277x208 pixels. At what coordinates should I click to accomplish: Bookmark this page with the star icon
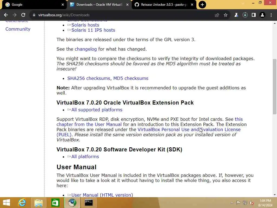(226, 15)
